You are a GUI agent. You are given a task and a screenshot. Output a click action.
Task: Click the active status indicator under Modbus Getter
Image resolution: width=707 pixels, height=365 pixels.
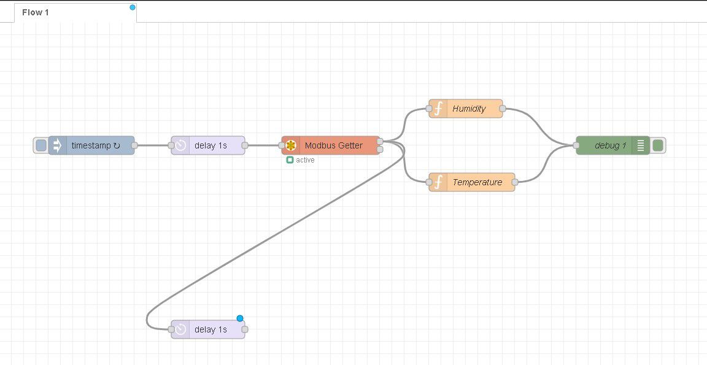click(290, 160)
